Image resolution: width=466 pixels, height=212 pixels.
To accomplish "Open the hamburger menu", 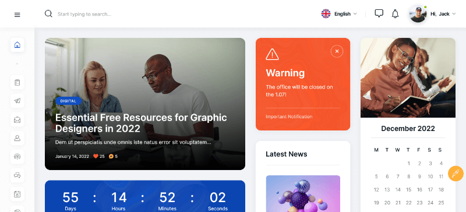I will (17, 15).
